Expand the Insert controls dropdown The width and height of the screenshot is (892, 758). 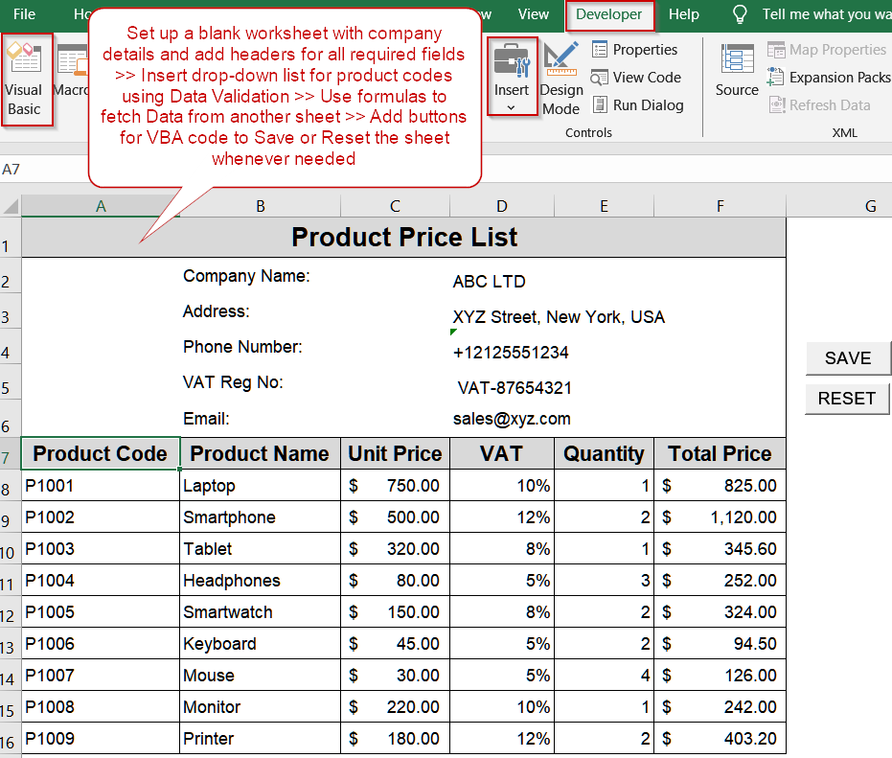(511, 106)
